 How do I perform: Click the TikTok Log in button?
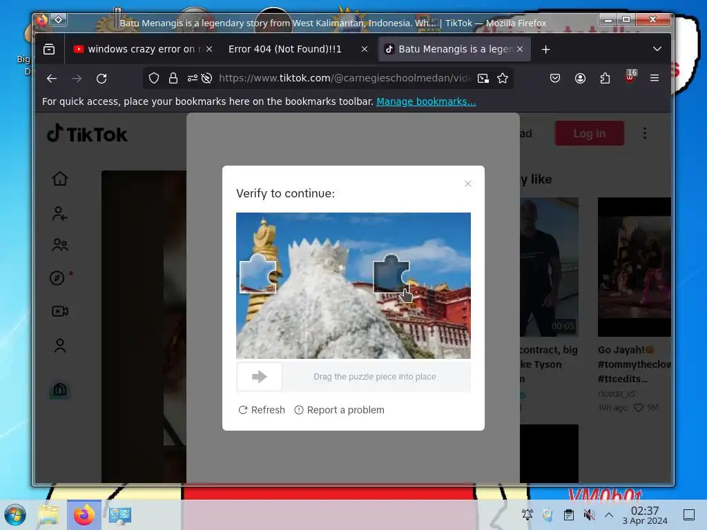pos(590,133)
